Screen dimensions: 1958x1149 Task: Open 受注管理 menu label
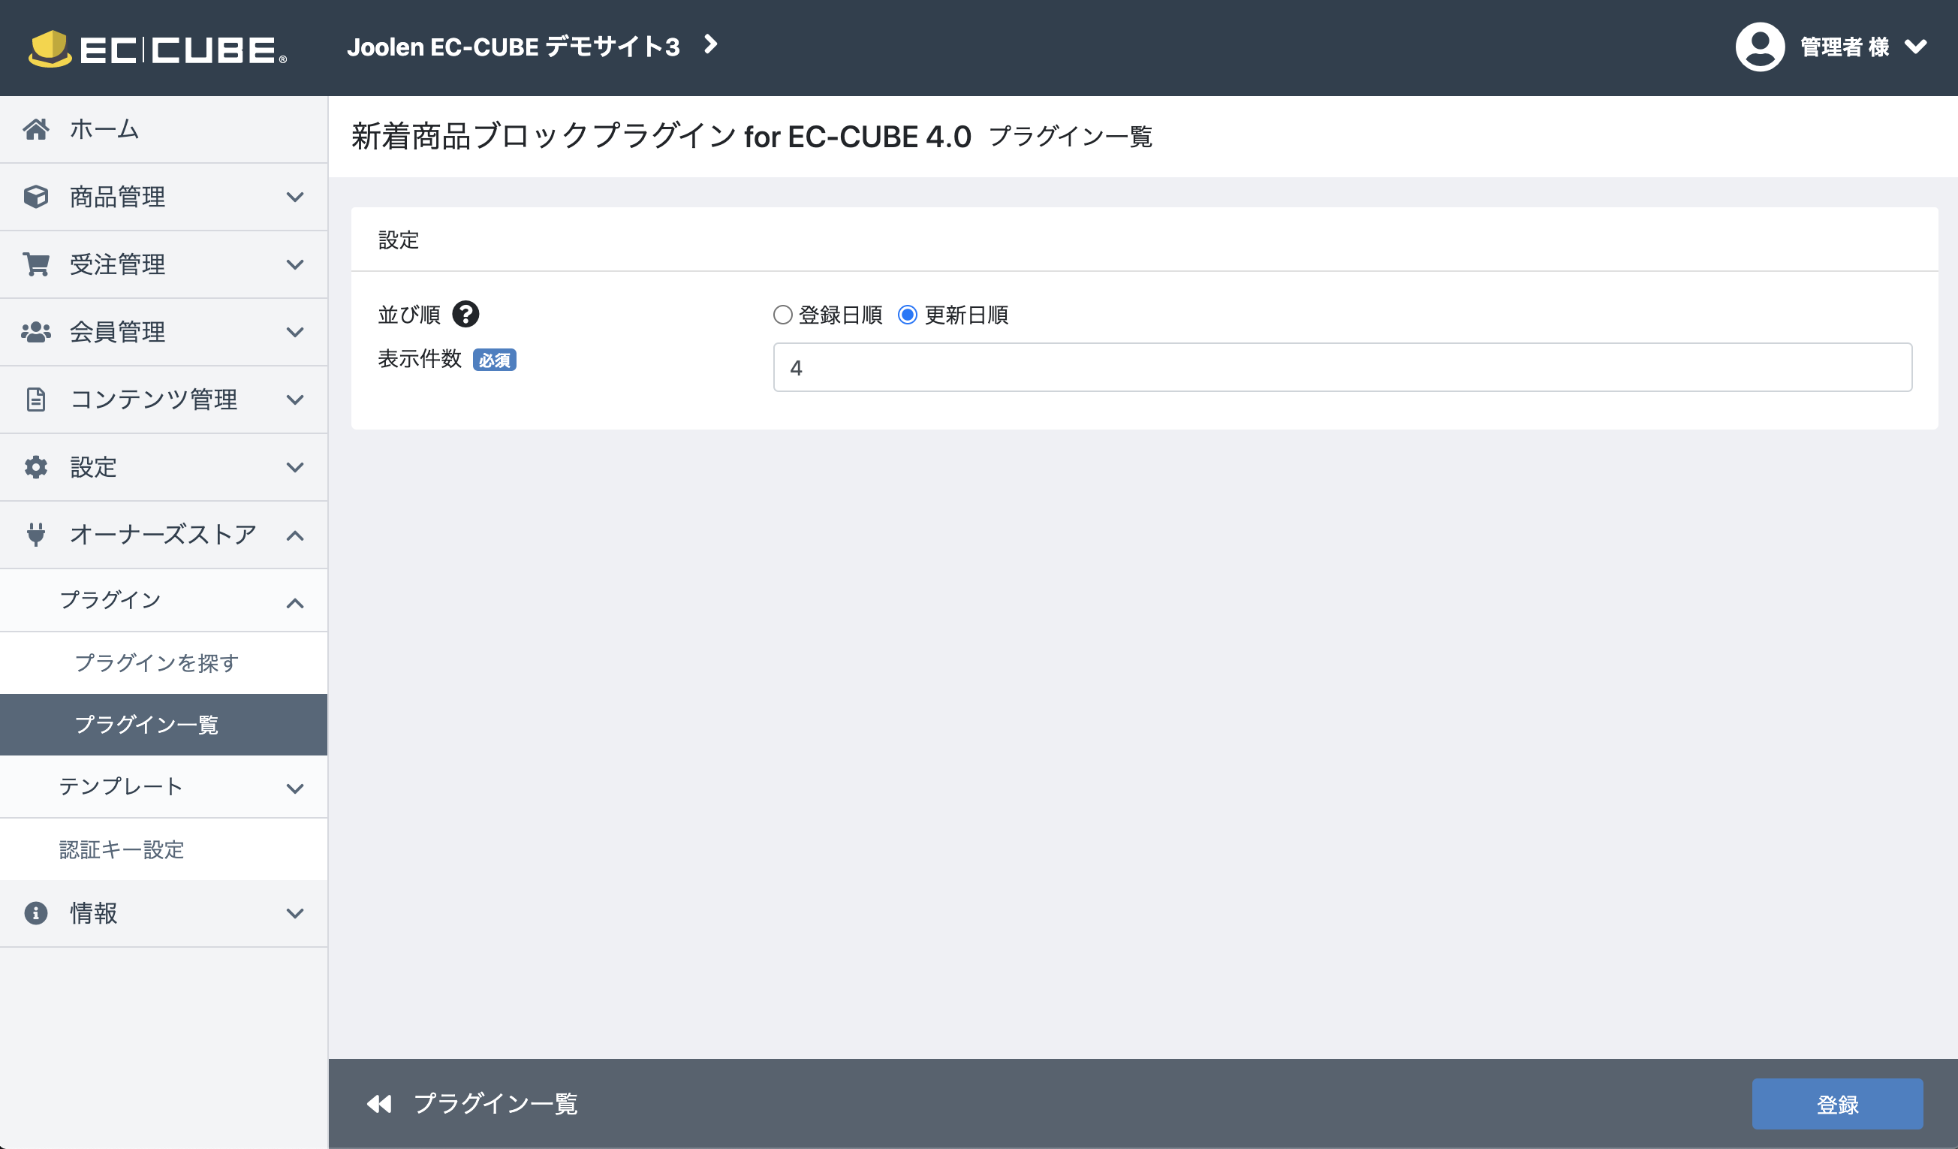(x=117, y=264)
